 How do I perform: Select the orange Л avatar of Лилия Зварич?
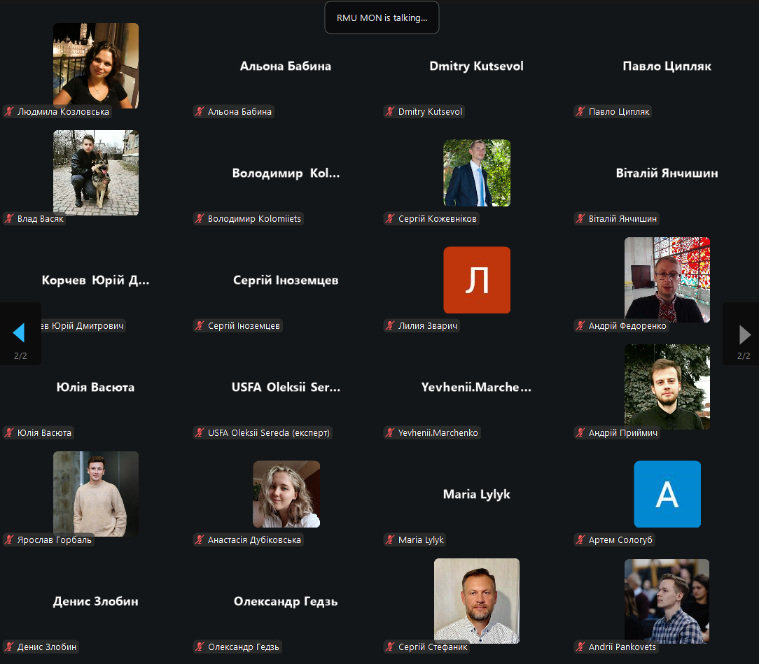477,280
